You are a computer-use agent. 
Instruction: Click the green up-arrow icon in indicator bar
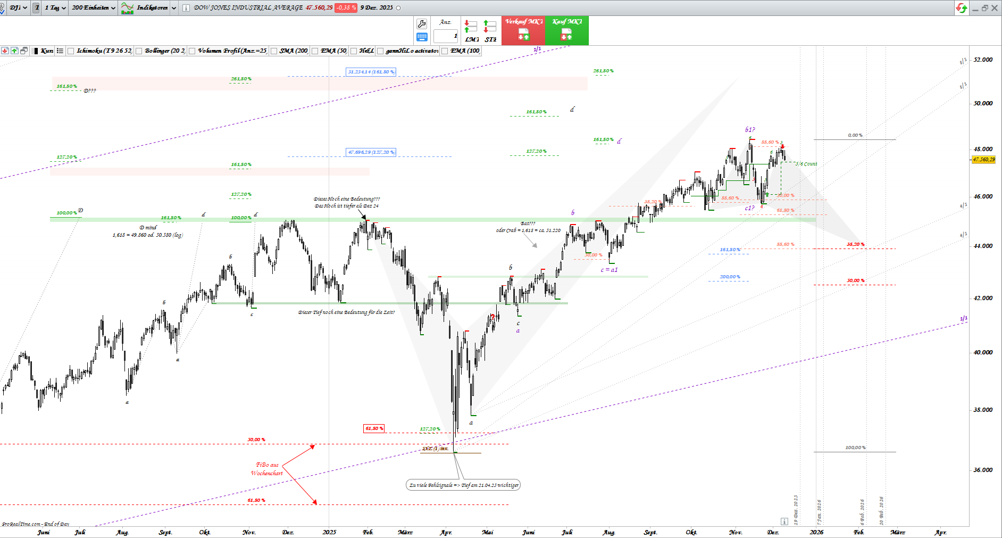[x=14, y=51]
